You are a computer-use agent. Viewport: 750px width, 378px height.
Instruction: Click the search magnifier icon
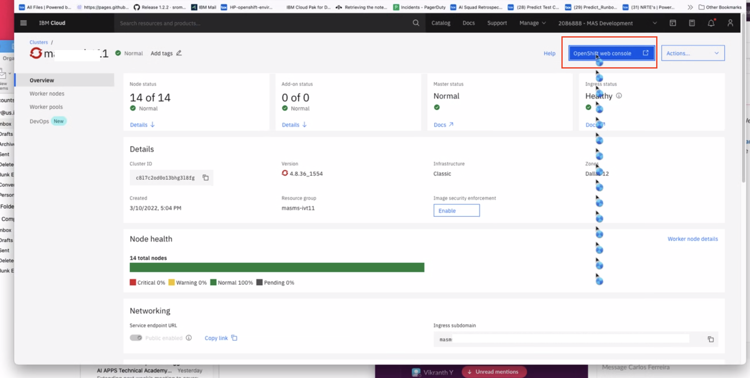point(416,23)
